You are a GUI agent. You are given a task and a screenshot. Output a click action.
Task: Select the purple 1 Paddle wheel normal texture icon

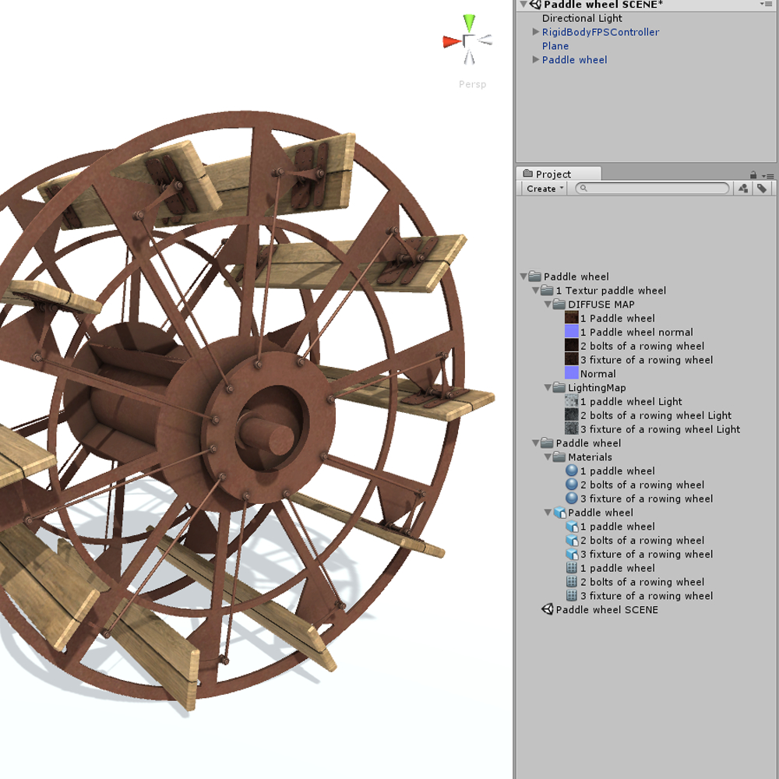tap(570, 332)
